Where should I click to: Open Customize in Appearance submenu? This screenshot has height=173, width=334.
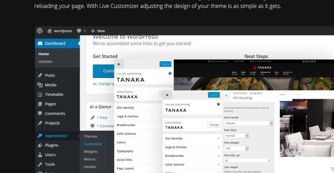(x=93, y=144)
